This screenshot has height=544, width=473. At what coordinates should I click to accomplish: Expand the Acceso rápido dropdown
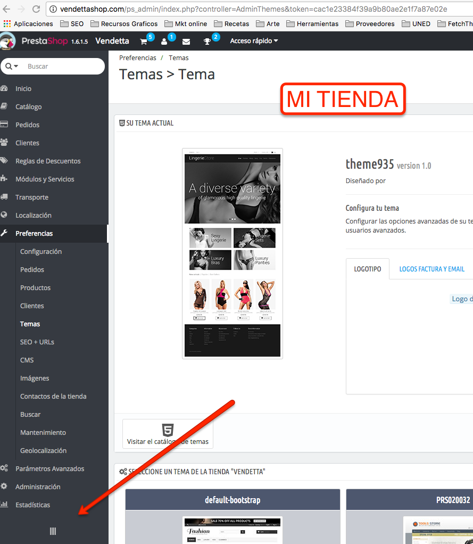pyautogui.click(x=254, y=41)
